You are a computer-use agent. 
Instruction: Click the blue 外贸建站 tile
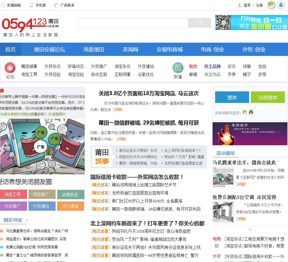click(x=42, y=206)
